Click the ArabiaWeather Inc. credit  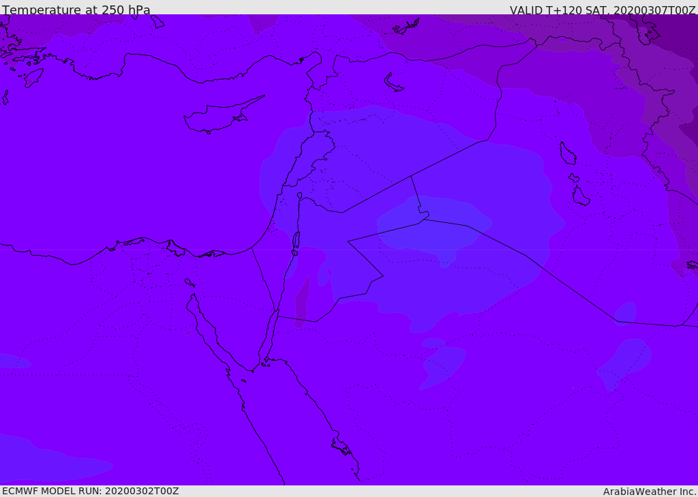click(650, 492)
